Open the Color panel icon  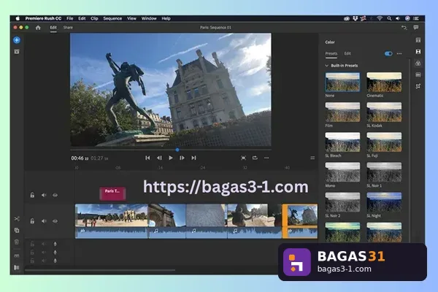[418, 64]
